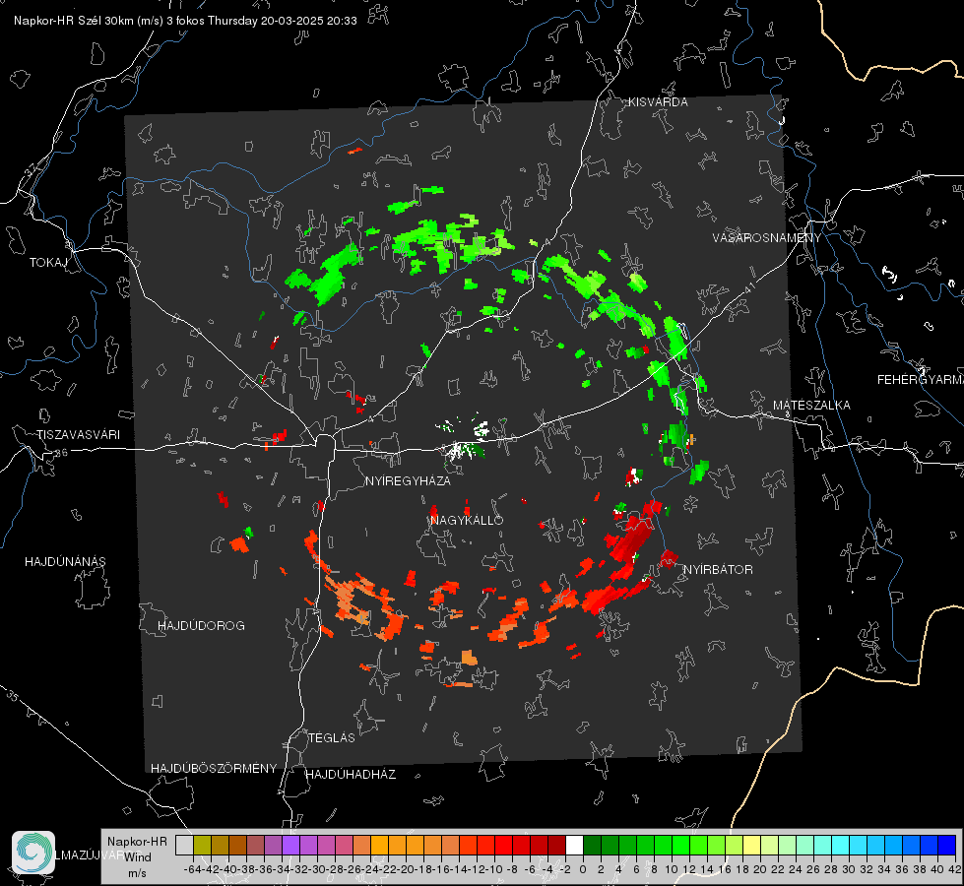Click the NYÍREGYHÁZA city label

408,480
